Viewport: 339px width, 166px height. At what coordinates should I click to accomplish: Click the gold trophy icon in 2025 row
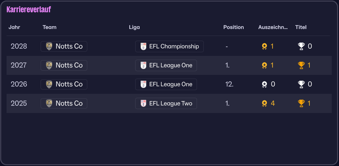(301, 103)
